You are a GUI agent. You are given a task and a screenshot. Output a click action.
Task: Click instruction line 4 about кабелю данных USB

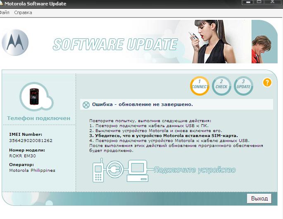tap(169, 140)
